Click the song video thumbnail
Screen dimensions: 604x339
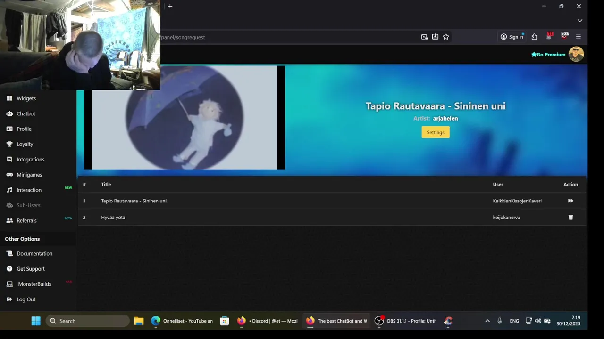coord(185,118)
